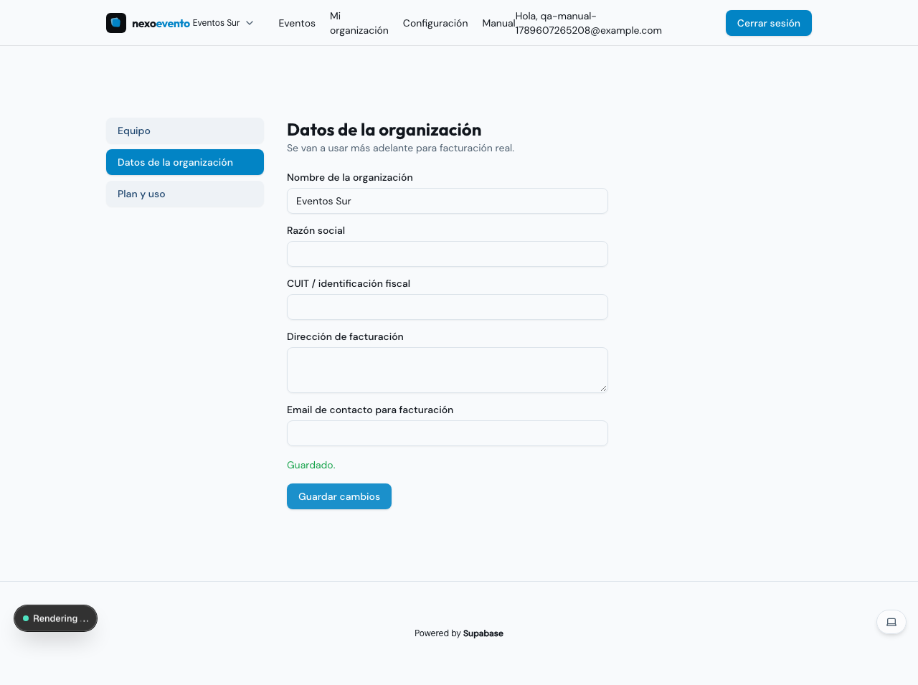This screenshot has width=918, height=685.
Task: Select Datos de la organización sidebar tab
Action: pyautogui.click(x=185, y=162)
